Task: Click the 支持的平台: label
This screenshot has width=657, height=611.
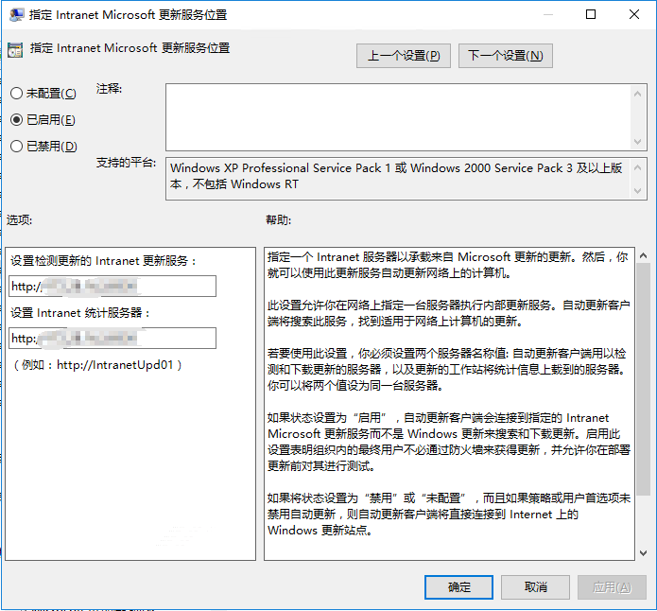Action: (x=126, y=163)
